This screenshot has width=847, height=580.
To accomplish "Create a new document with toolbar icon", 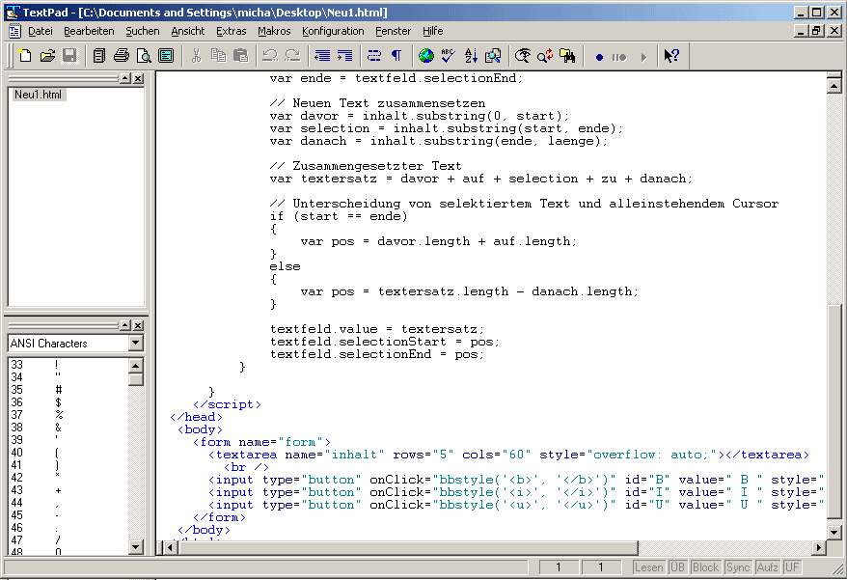I will tap(25, 56).
